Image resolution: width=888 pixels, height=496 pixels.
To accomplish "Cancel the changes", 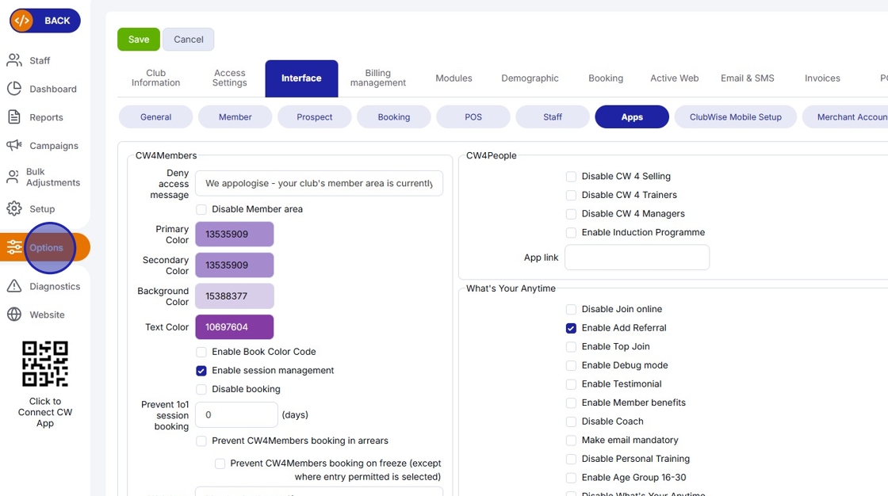I will [189, 39].
